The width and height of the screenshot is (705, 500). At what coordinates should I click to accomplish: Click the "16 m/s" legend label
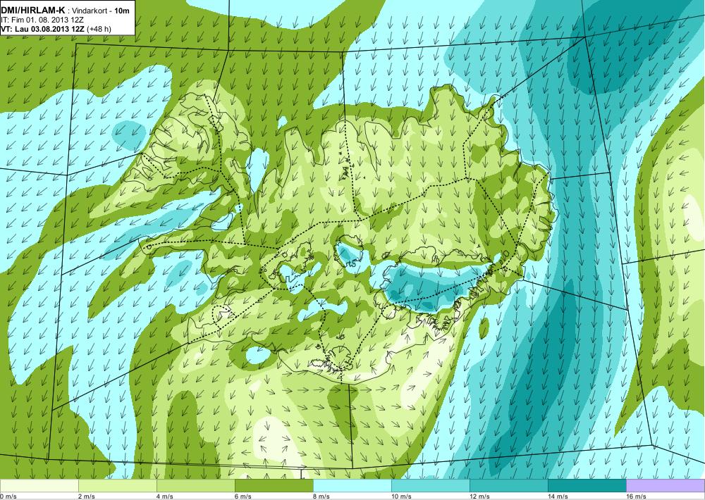point(636,496)
